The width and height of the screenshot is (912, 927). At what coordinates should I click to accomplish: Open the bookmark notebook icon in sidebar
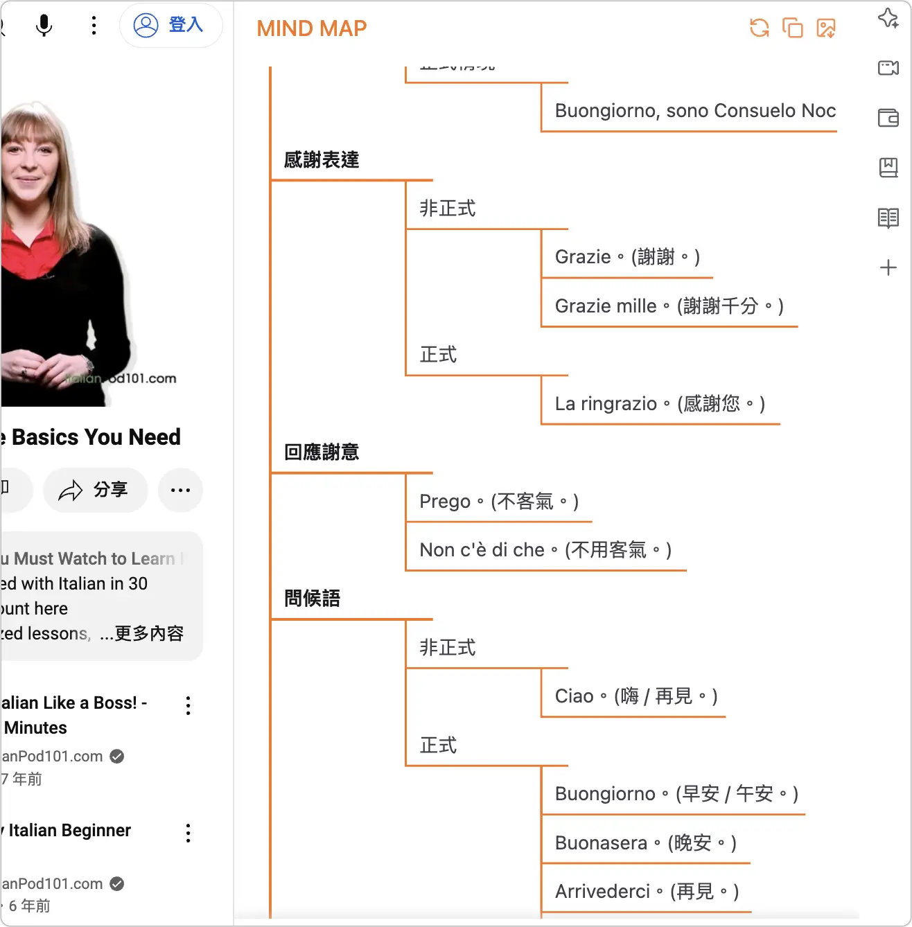point(888,168)
